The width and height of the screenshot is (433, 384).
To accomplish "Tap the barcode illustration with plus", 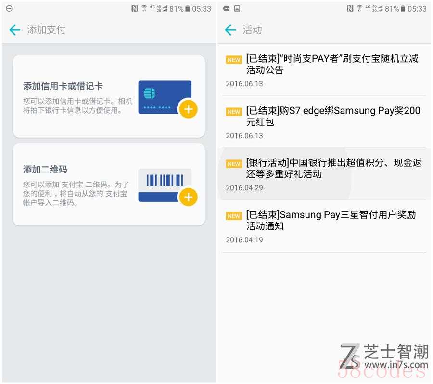I will pos(167,187).
